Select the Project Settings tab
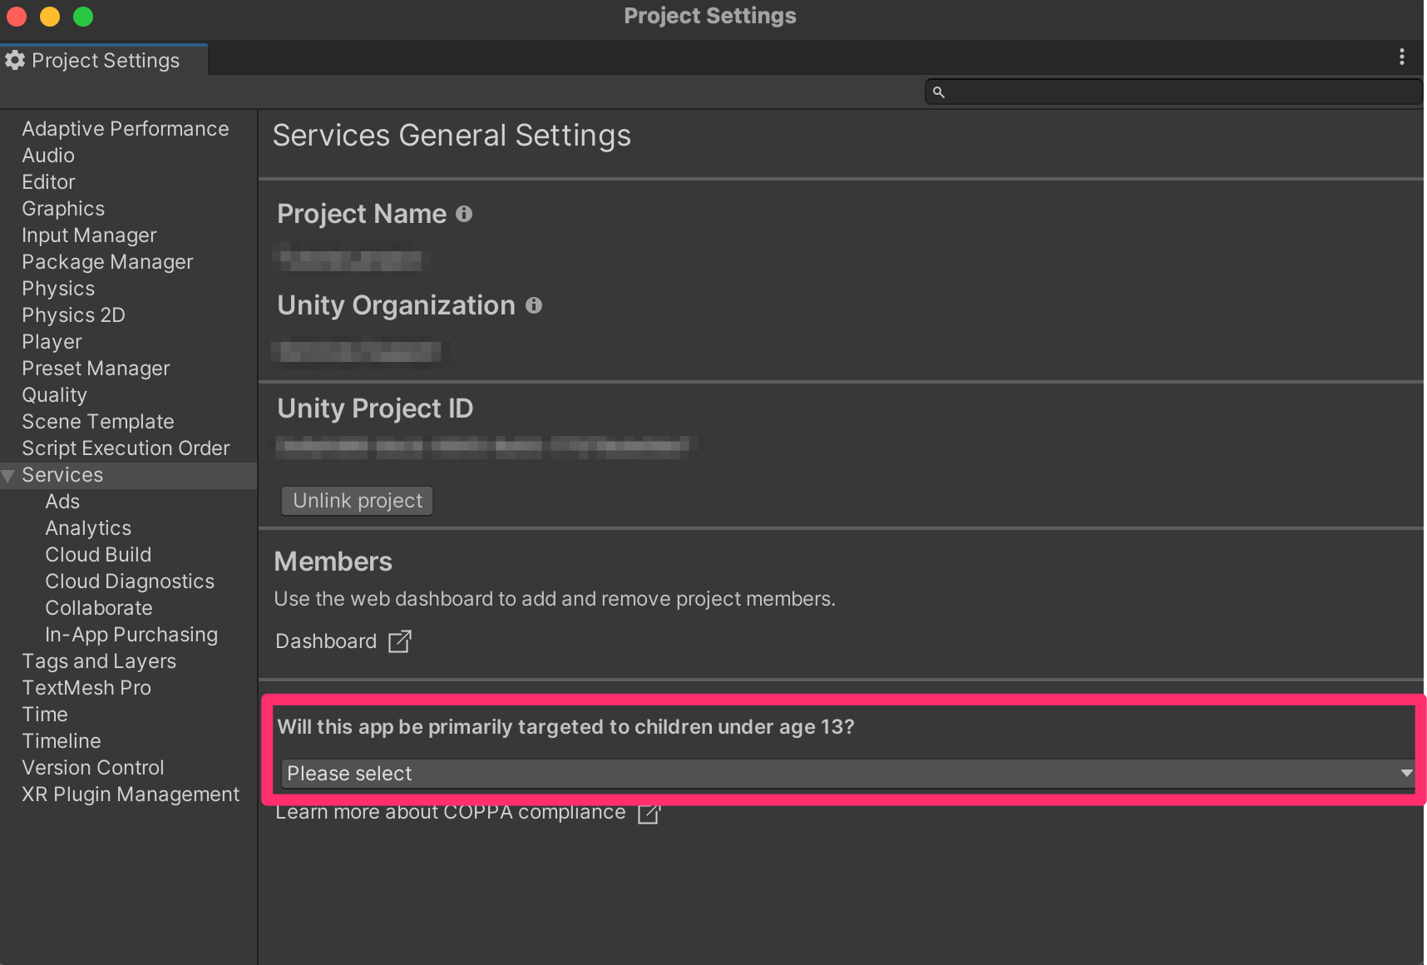 (105, 60)
